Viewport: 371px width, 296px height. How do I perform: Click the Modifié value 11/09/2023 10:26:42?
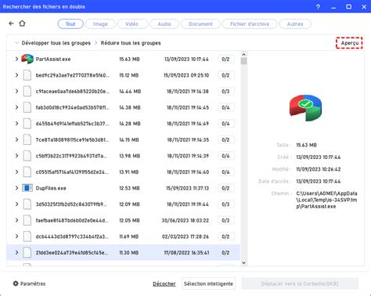(x=319, y=169)
